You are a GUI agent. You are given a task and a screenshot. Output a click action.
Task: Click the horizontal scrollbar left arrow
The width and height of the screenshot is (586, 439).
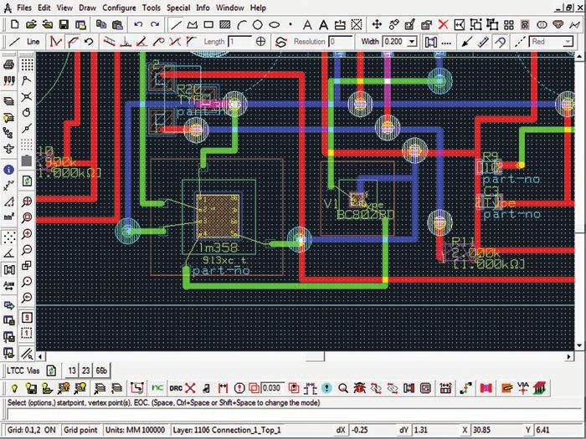click(x=40, y=356)
